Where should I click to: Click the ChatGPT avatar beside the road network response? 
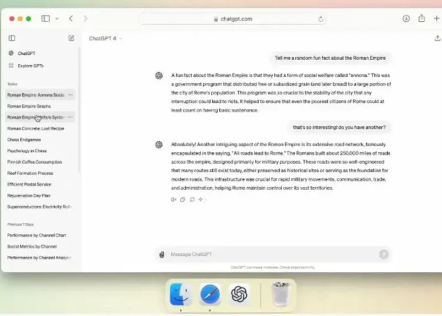[159, 145]
